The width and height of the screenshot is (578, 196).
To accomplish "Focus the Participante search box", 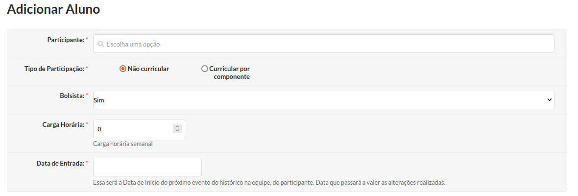I will tap(323, 44).
